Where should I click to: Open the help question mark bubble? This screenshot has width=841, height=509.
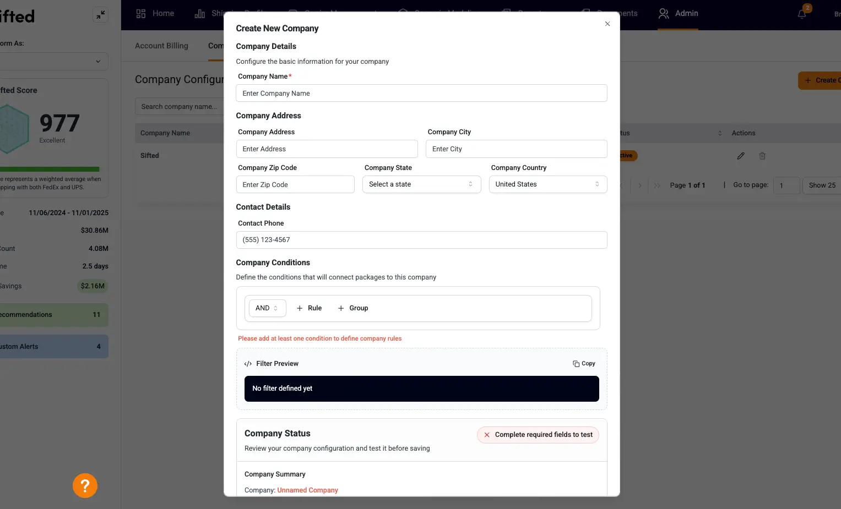point(85,485)
